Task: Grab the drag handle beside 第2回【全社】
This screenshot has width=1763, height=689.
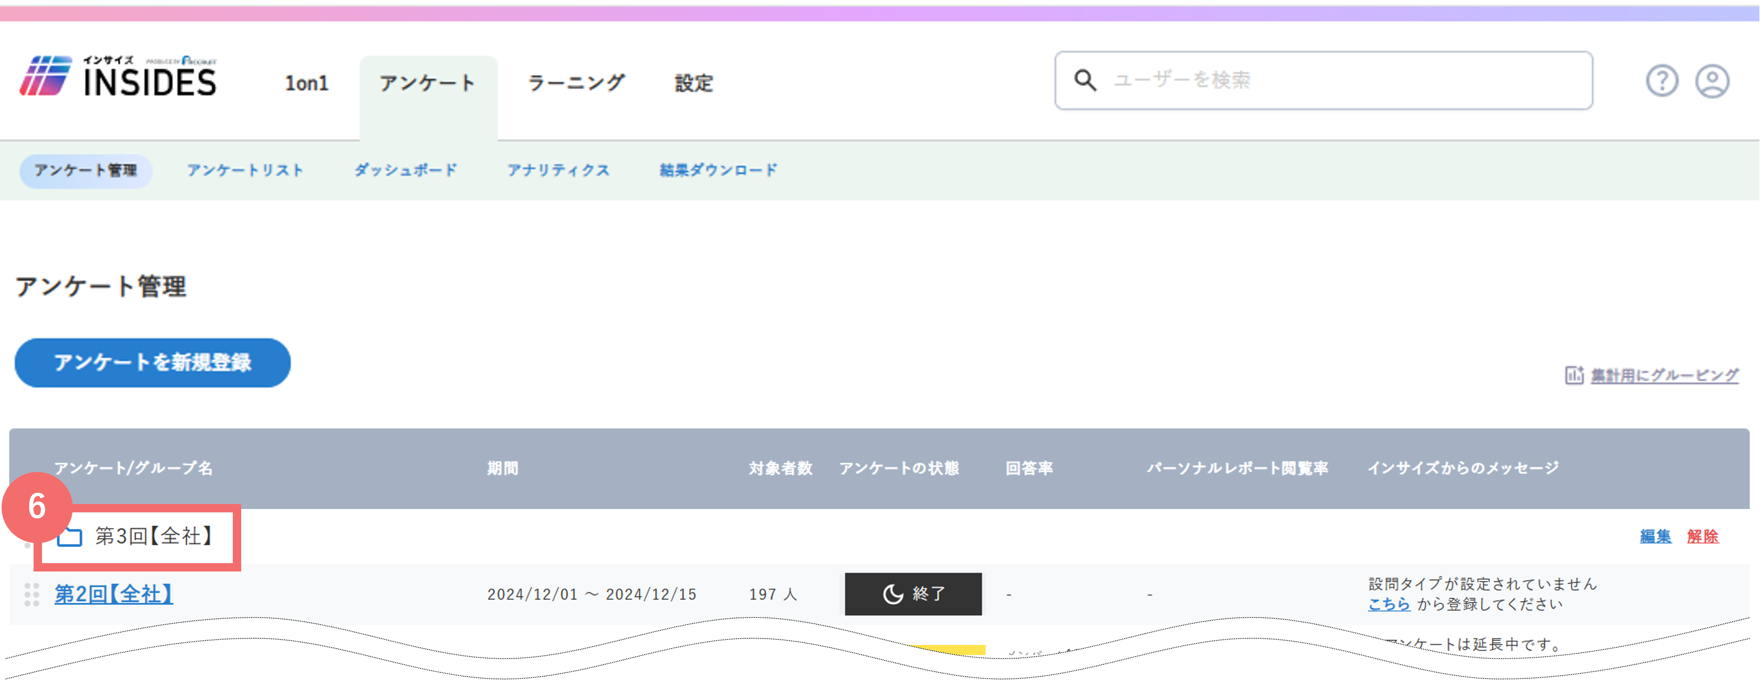Action: tap(32, 595)
